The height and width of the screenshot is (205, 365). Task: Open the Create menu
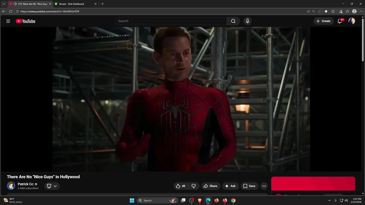pos(323,21)
